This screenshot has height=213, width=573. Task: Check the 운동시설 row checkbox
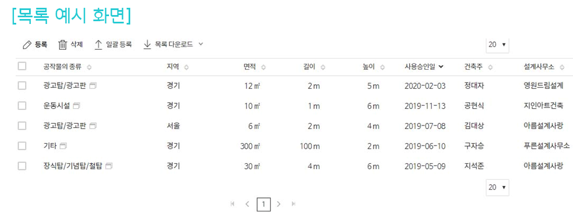(22, 106)
